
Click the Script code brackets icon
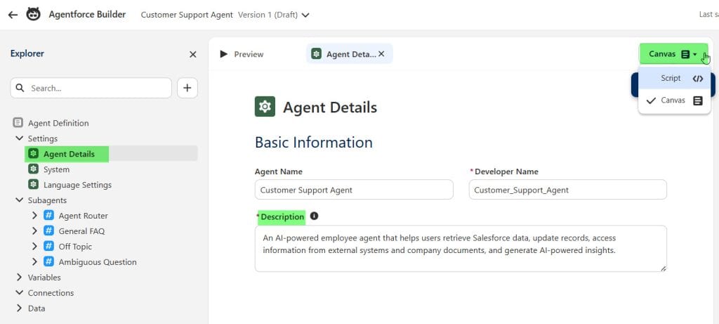pyautogui.click(x=697, y=79)
